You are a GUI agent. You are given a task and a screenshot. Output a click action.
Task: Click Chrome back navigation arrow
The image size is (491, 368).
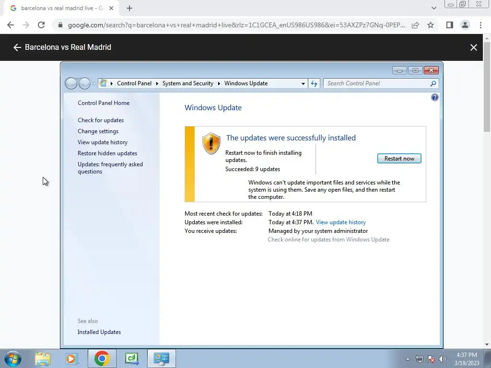11,25
